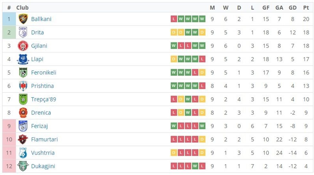This screenshot has height=175, width=314.
Task: Click the Prishtina club badge
Action: point(23,86)
